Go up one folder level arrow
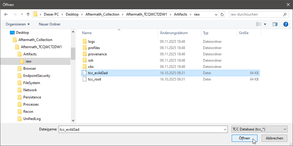Viewport: 293px width, 146px height. pyautogui.click(x=28, y=14)
